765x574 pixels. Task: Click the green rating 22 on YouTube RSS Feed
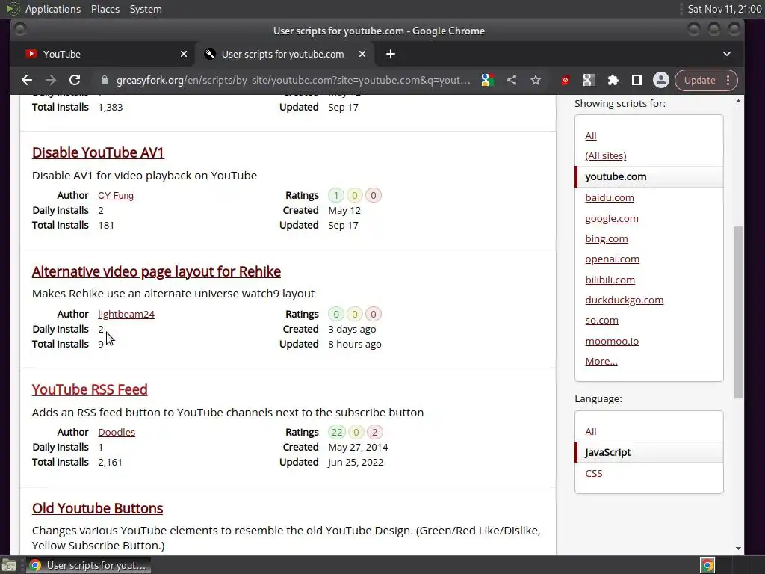[337, 433]
